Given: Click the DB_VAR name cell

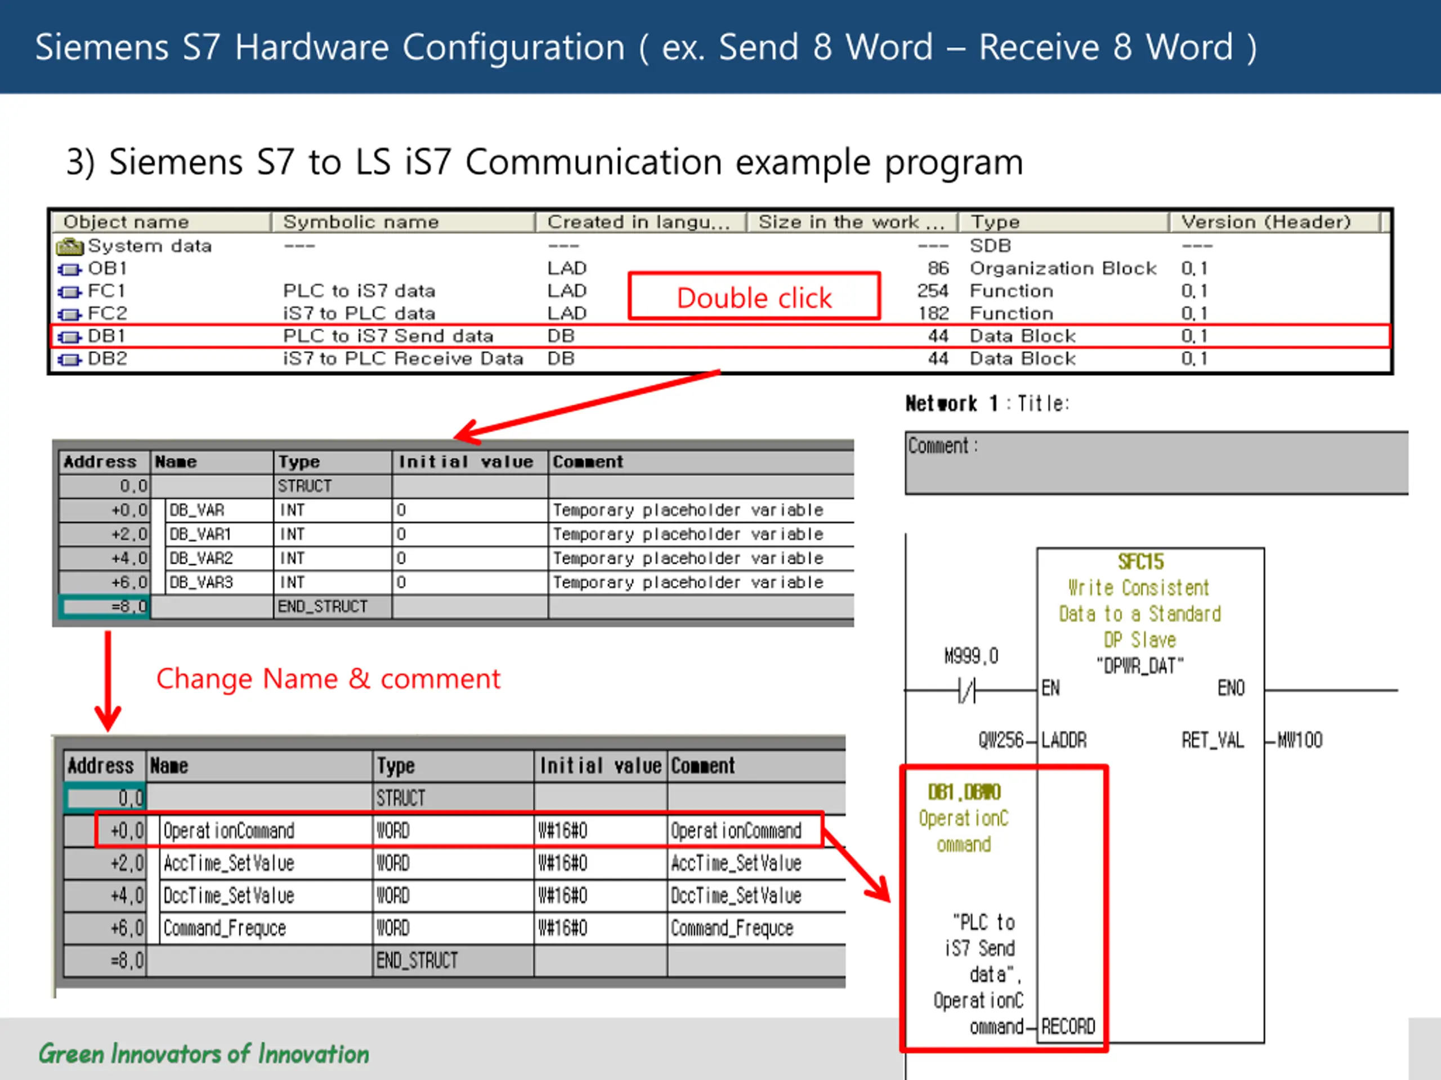Looking at the screenshot, I should pyautogui.click(x=219, y=510).
